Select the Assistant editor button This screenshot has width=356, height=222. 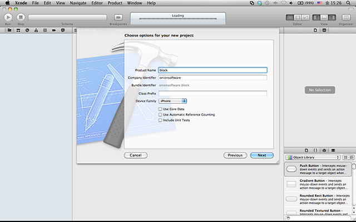[298, 17]
